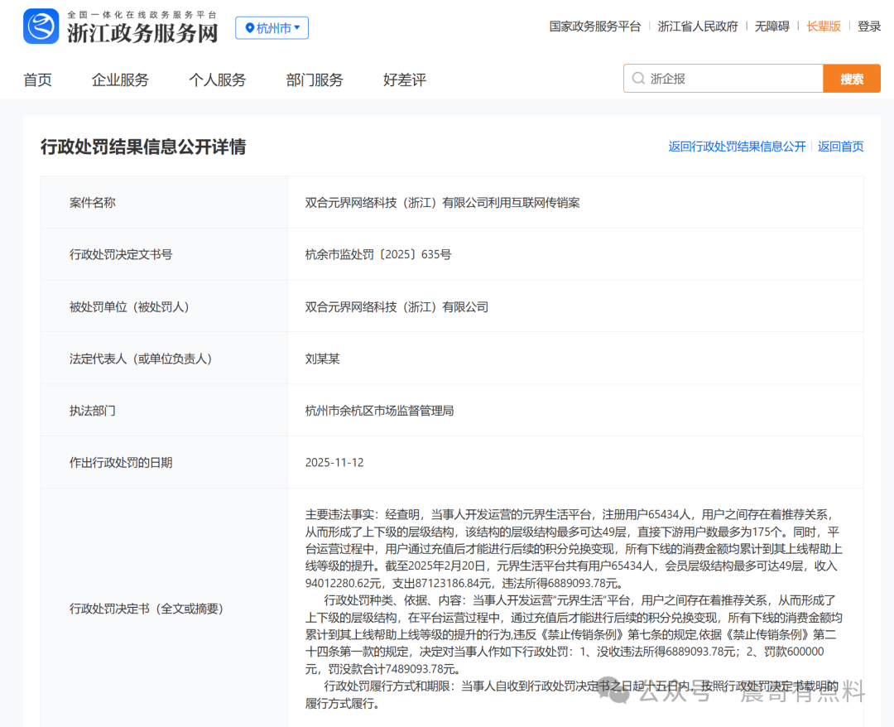Click the magnifier icon in search box
This screenshot has height=727, width=894.
tap(638, 79)
